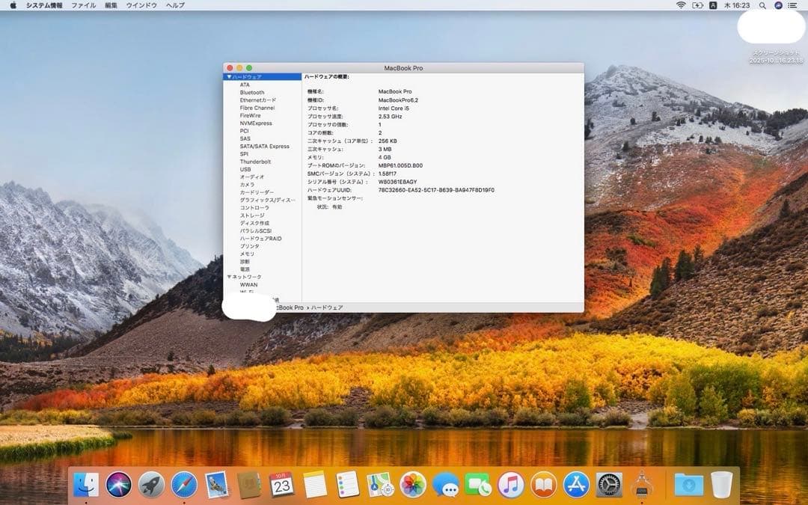Select プリンタ in the sidebar
This screenshot has height=505, width=808.
coord(249,246)
